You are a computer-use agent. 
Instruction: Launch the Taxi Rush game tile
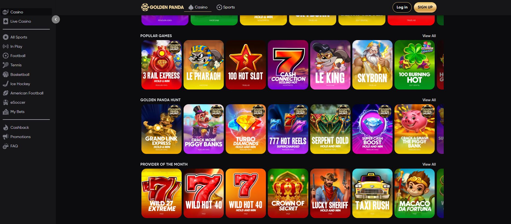pyautogui.click(x=372, y=193)
